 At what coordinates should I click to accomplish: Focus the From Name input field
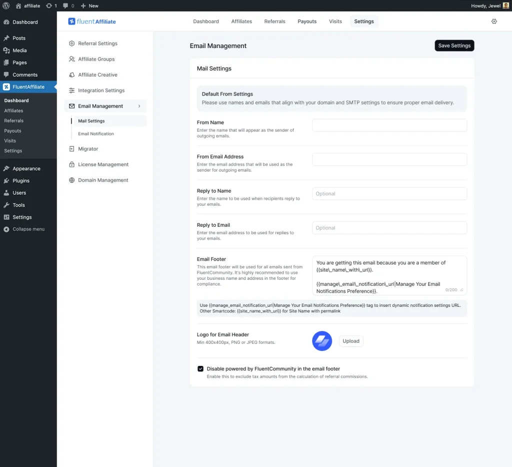(x=389, y=125)
